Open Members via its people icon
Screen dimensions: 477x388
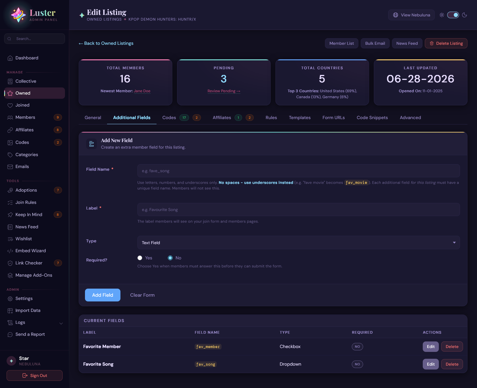(10, 117)
